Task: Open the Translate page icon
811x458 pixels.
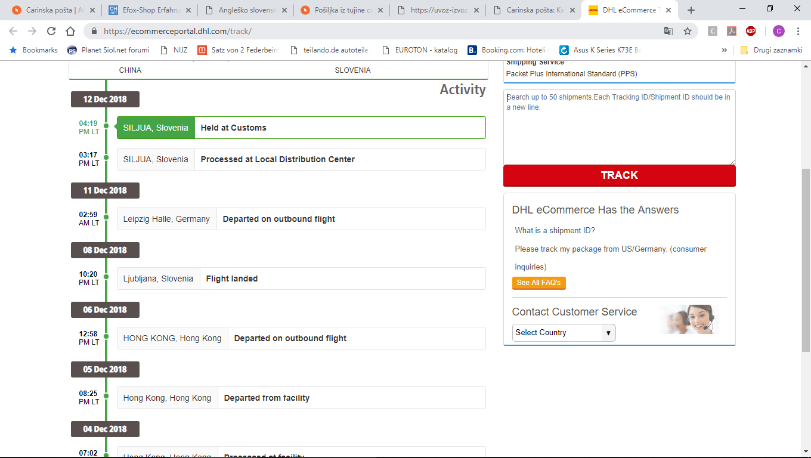Action: coord(668,31)
